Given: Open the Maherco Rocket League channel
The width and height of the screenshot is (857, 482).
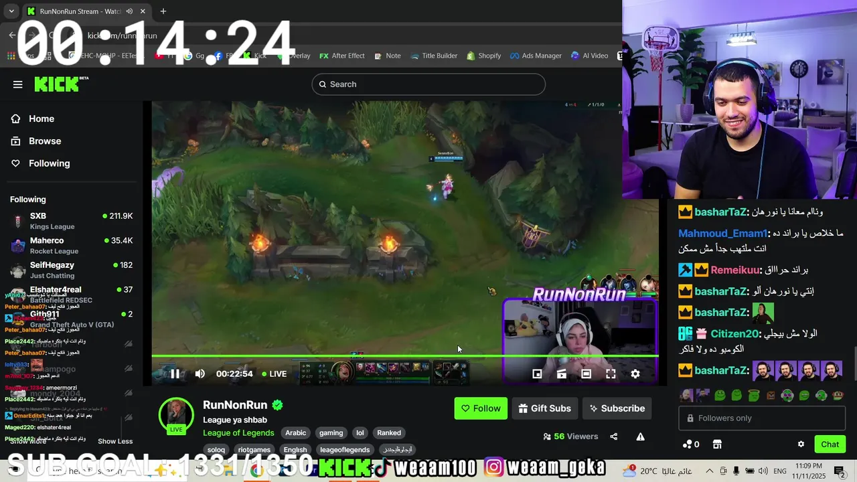Looking at the screenshot, I should pos(71,246).
